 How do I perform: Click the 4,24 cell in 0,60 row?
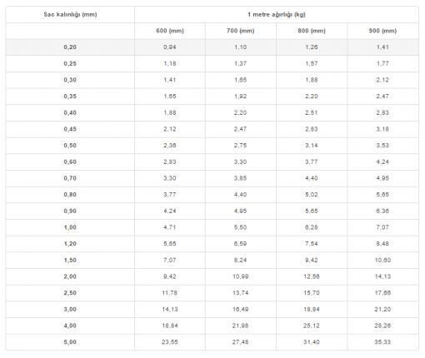click(x=382, y=162)
